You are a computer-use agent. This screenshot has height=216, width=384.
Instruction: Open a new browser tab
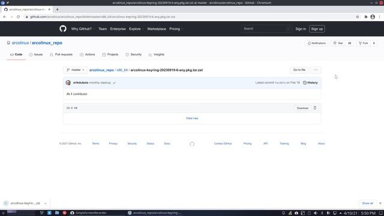(x=58, y=10)
